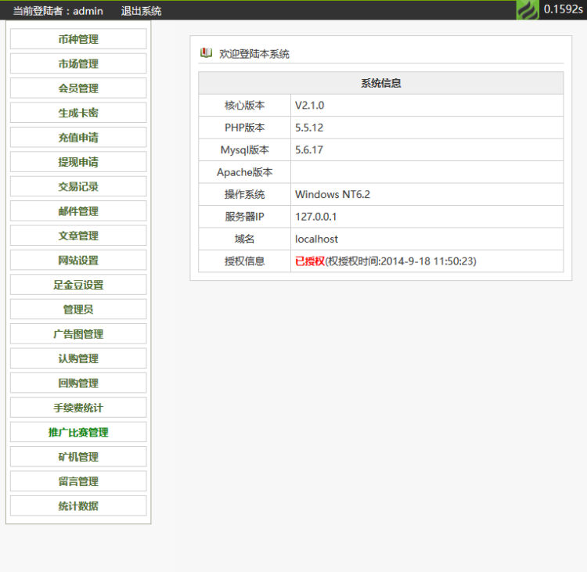Screen dimensions: 587x572
Task: Click the green logo icon in header
Action: pyautogui.click(x=528, y=9)
